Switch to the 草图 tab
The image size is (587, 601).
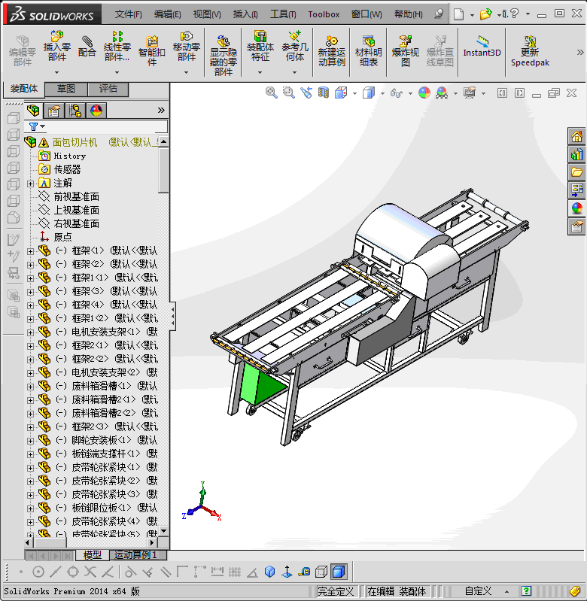click(66, 89)
